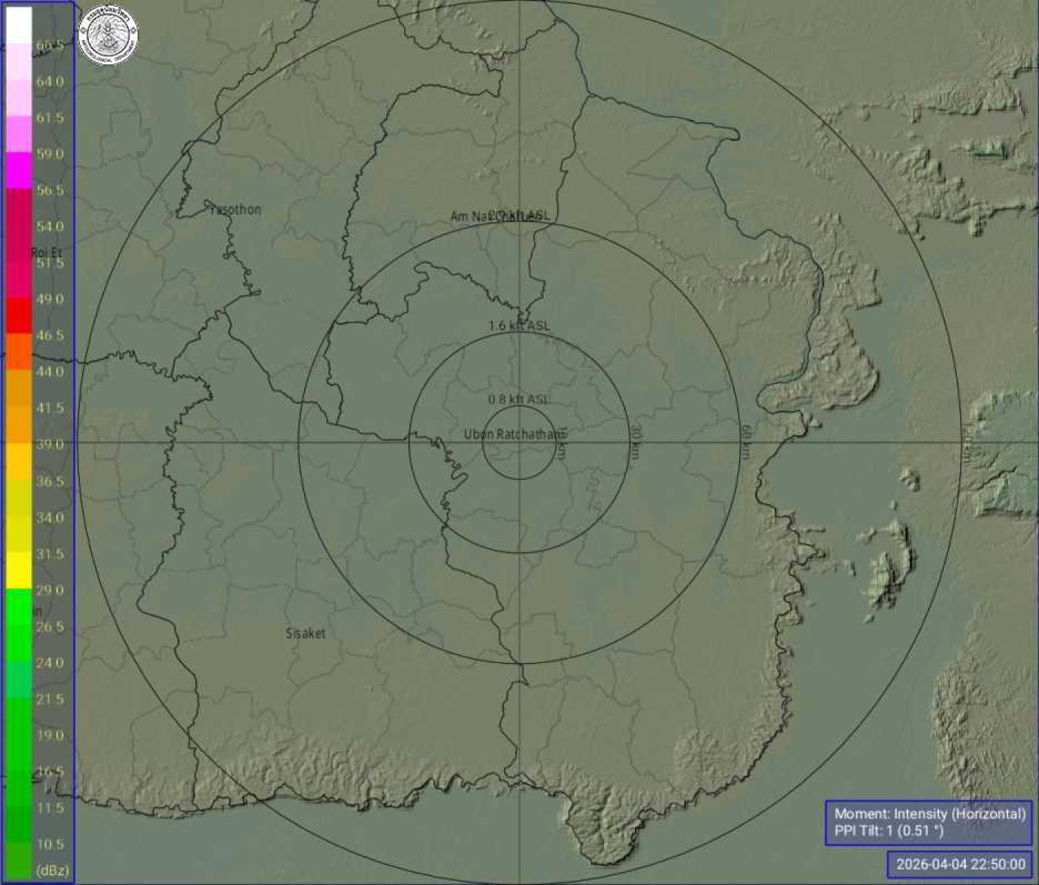
Task: Click the white swatch atop the legend
Action: [x=19, y=24]
